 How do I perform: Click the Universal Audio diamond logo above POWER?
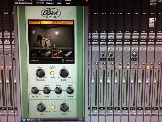52,68
